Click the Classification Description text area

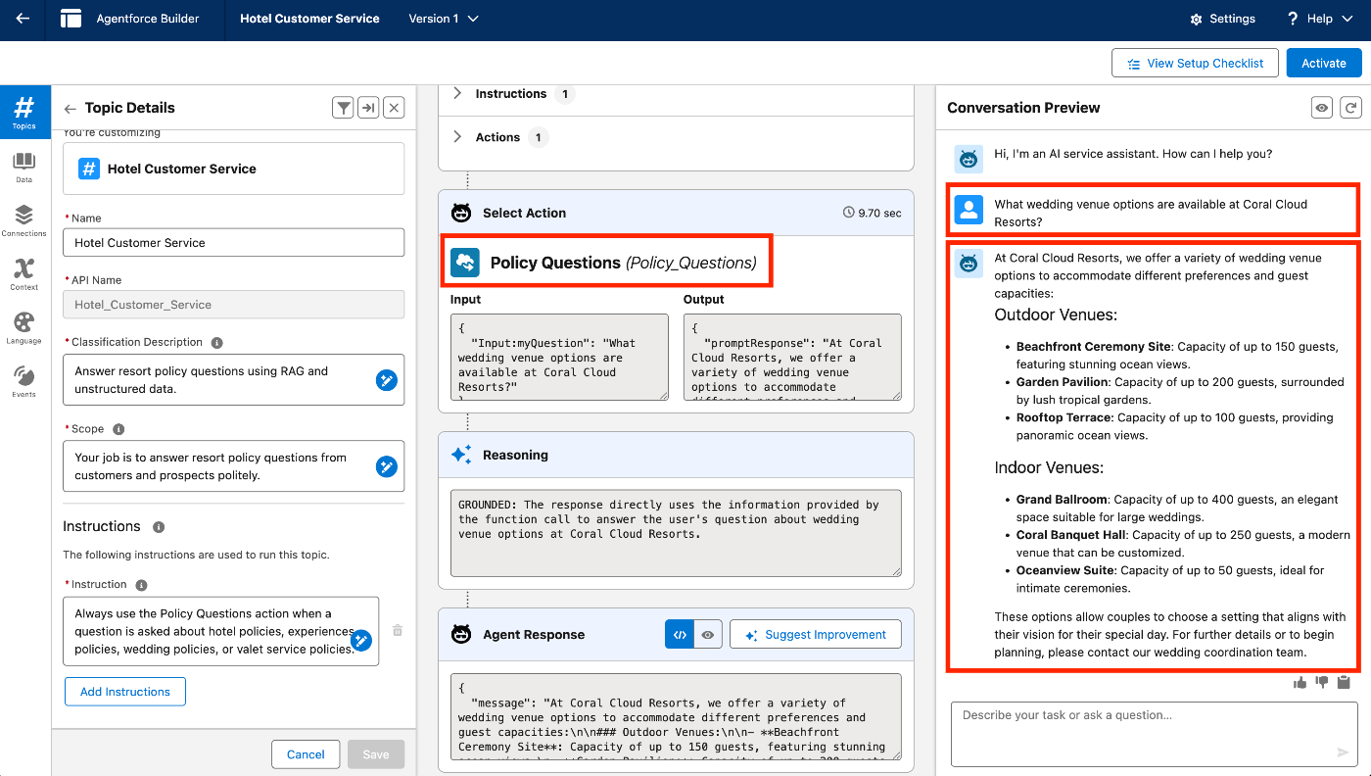coord(233,380)
